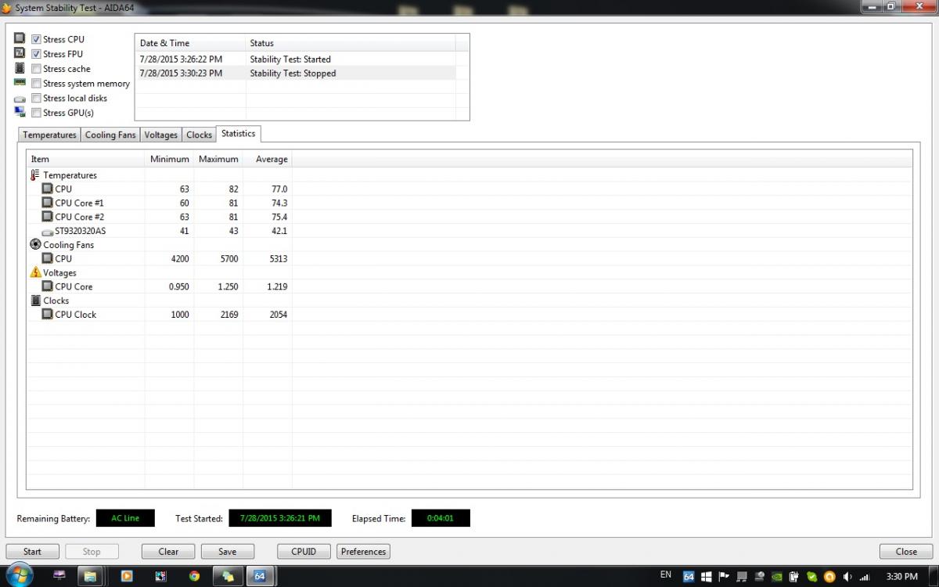Enable Stress system memory option
Image resolution: width=939 pixels, height=587 pixels.
pos(36,84)
